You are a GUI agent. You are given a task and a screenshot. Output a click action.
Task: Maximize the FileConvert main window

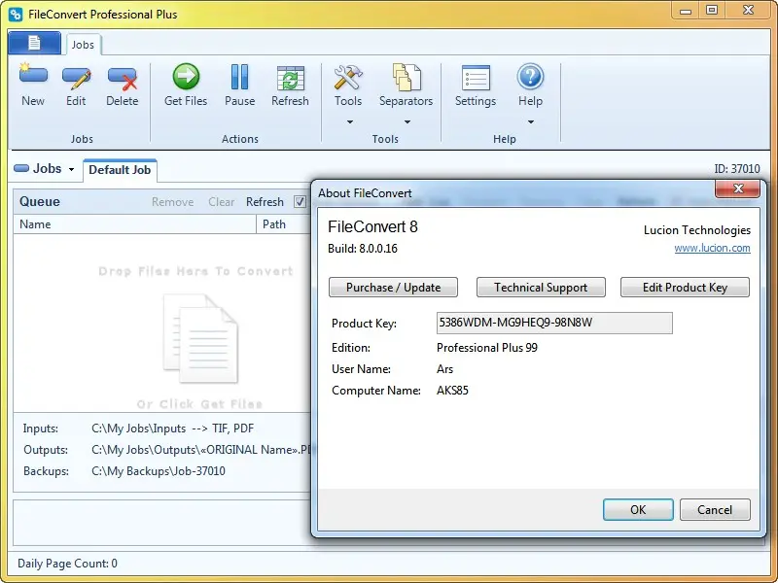(712, 10)
